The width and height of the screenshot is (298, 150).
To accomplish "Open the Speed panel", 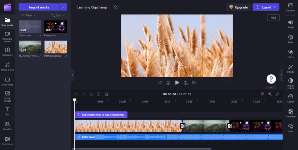I will tap(291, 98).
